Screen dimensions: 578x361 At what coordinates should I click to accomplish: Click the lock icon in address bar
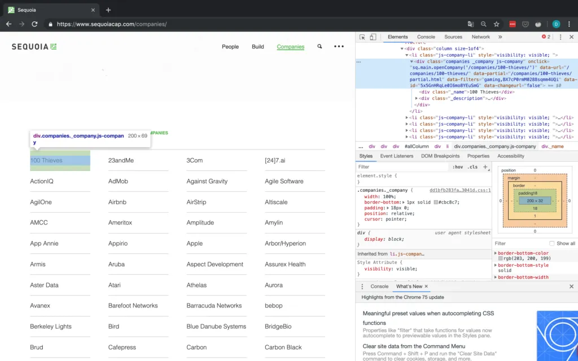pos(50,24)
